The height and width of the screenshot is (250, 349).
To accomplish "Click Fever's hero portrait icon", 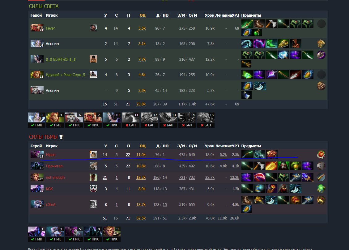I will [37, 28].
